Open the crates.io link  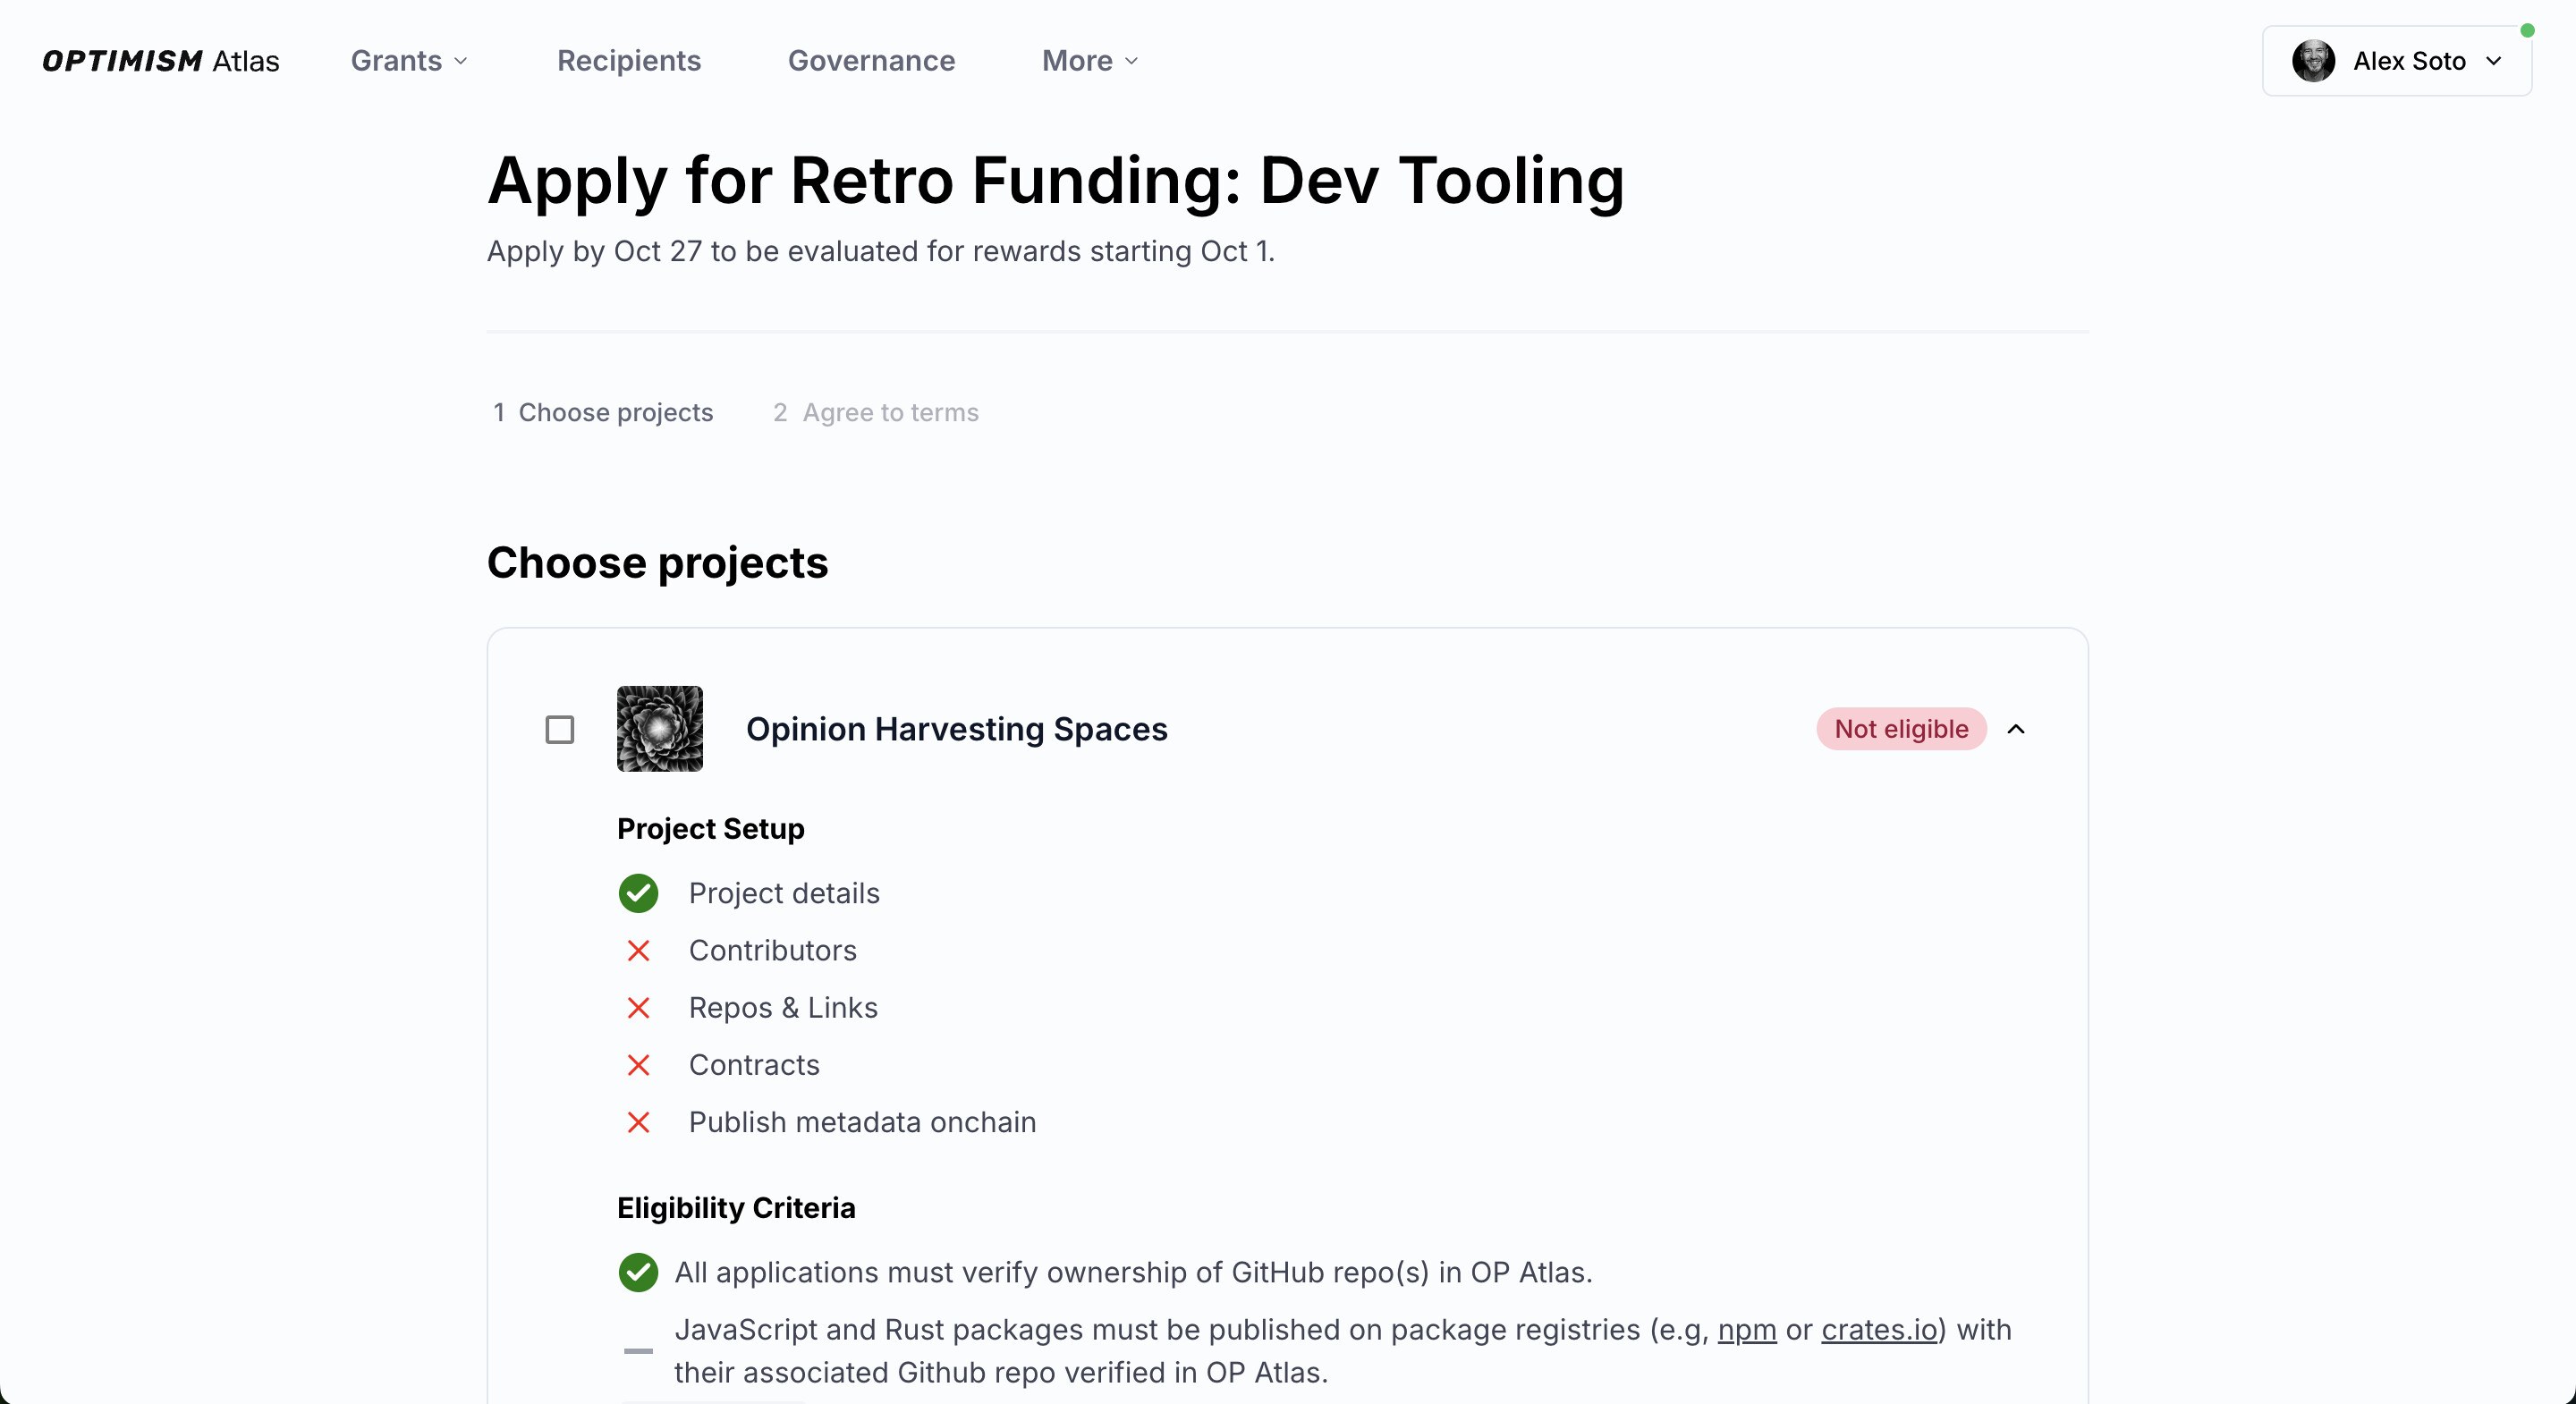point(1879,1329)
